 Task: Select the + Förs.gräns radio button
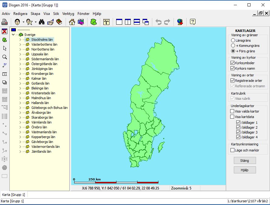(x=233, y=51)
